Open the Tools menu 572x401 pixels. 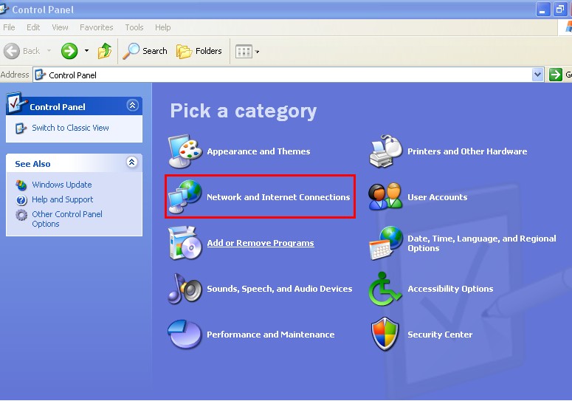pyautogui.click(x=134, y=27)
